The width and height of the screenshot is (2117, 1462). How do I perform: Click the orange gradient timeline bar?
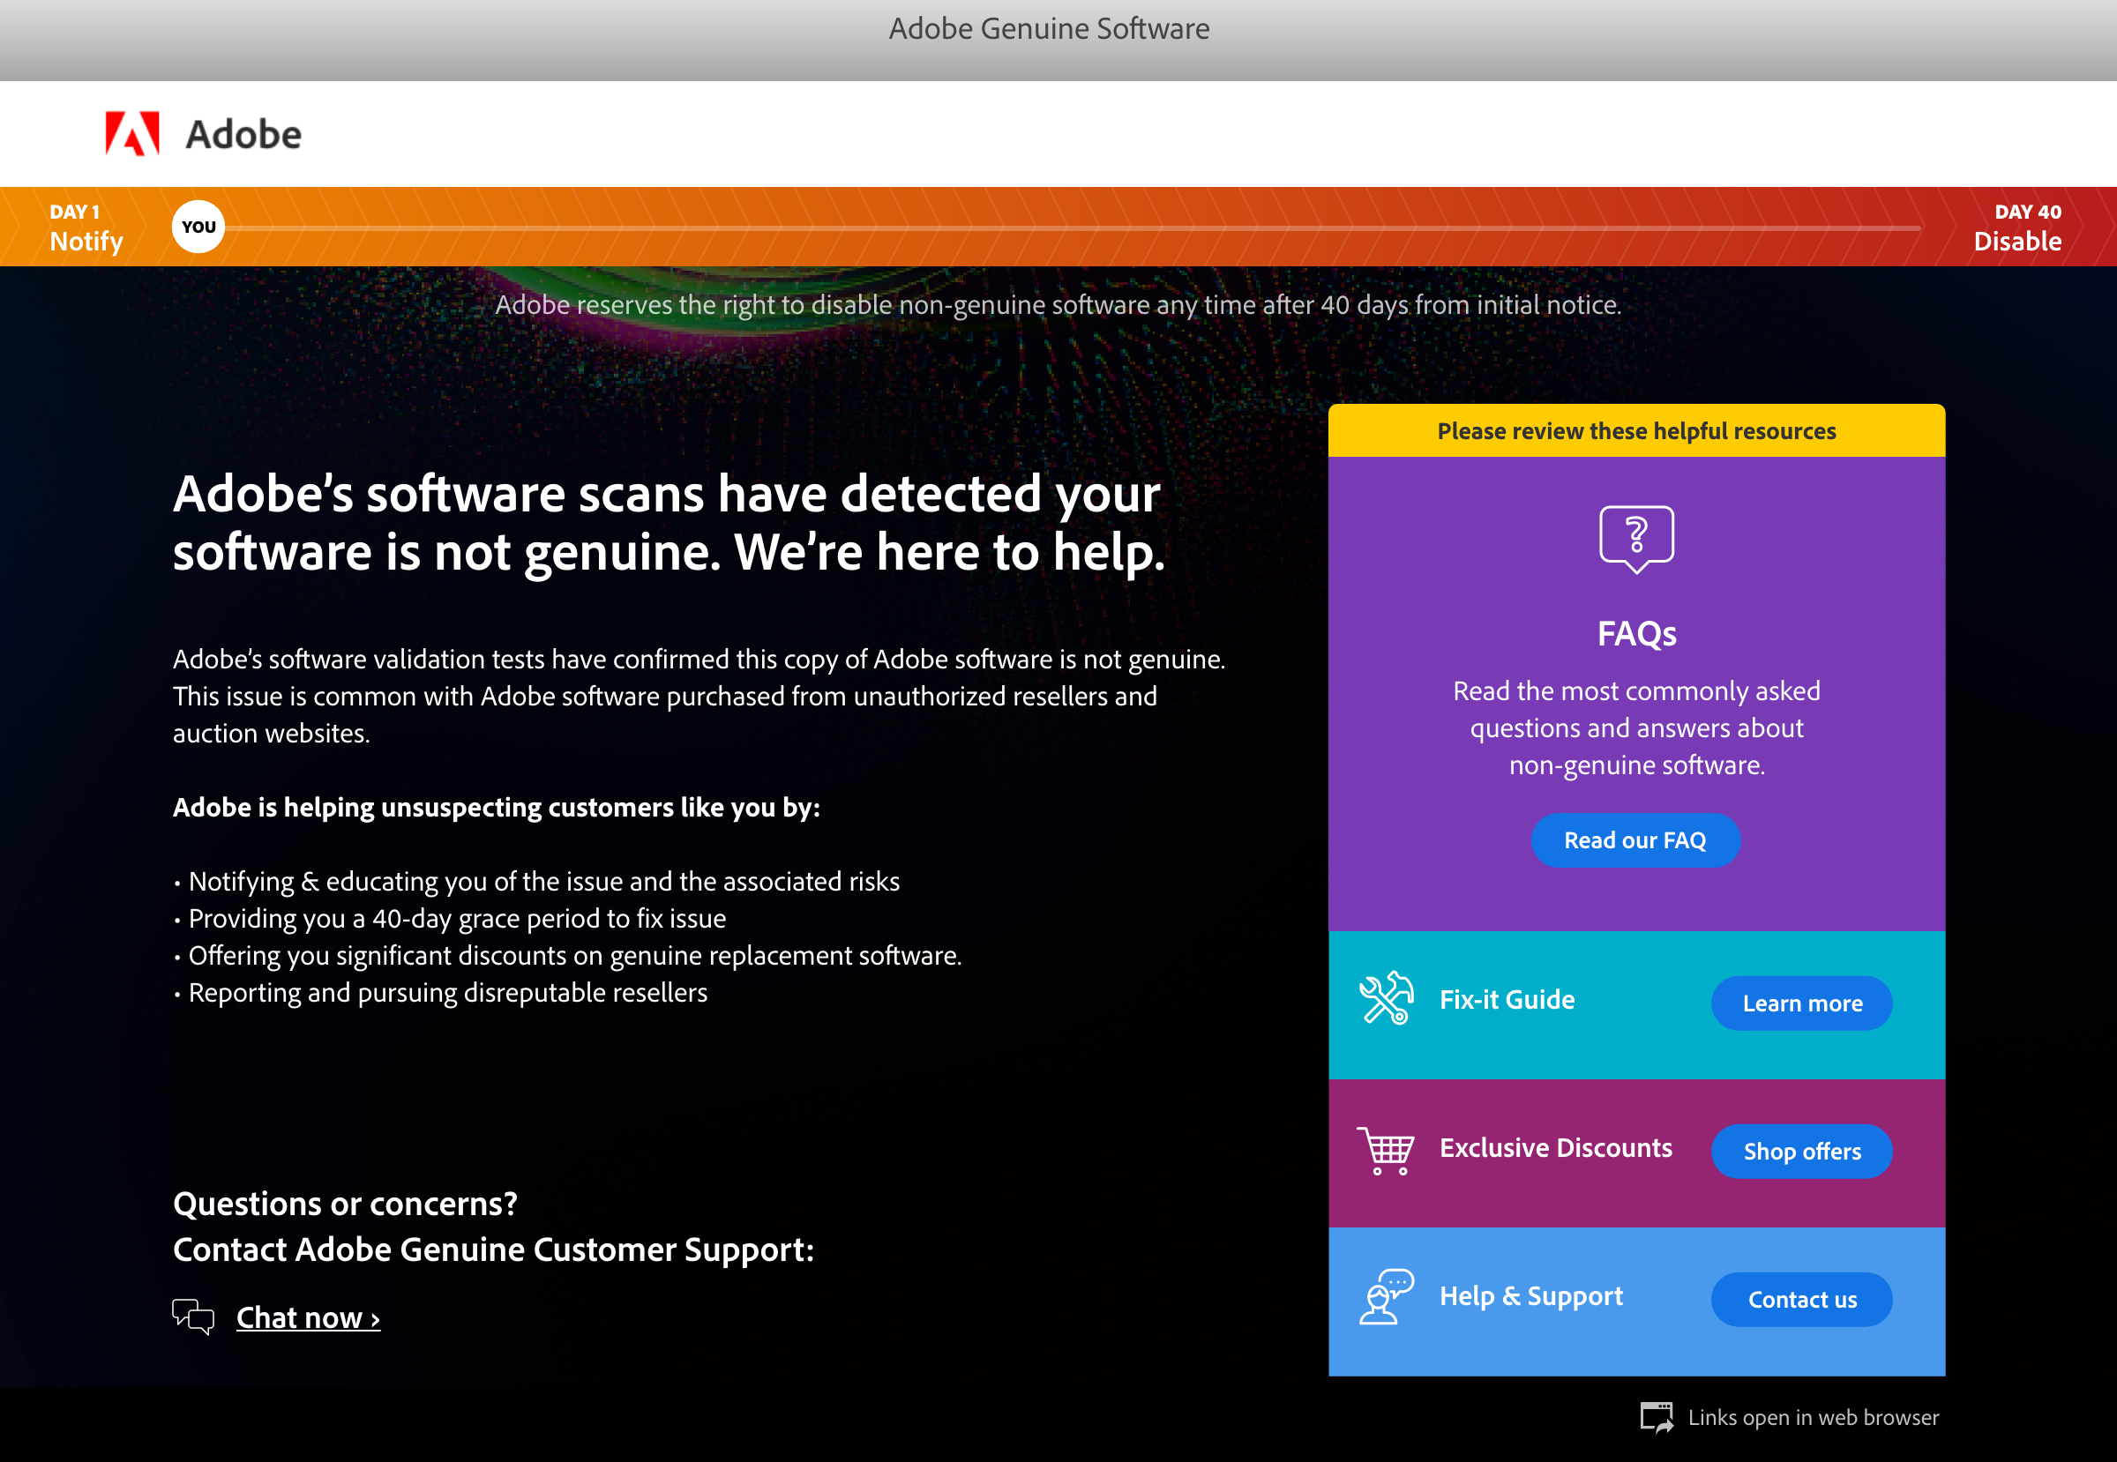[x=1058, y=227]
